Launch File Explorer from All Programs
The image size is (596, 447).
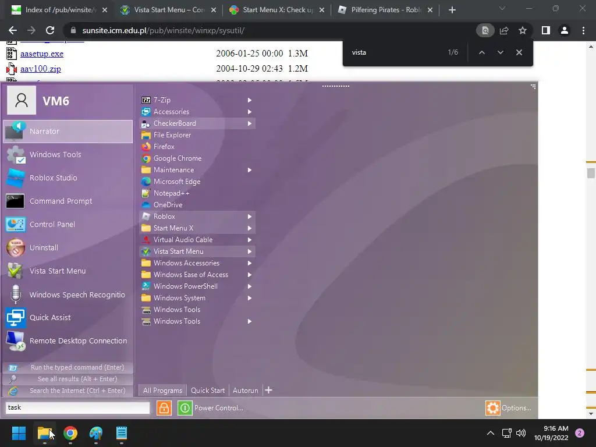point(197,135)
